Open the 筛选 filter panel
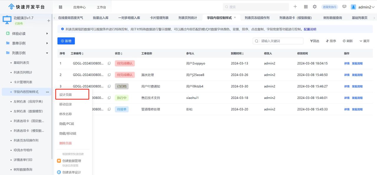The image size is (377, 175). pos(315,41)
